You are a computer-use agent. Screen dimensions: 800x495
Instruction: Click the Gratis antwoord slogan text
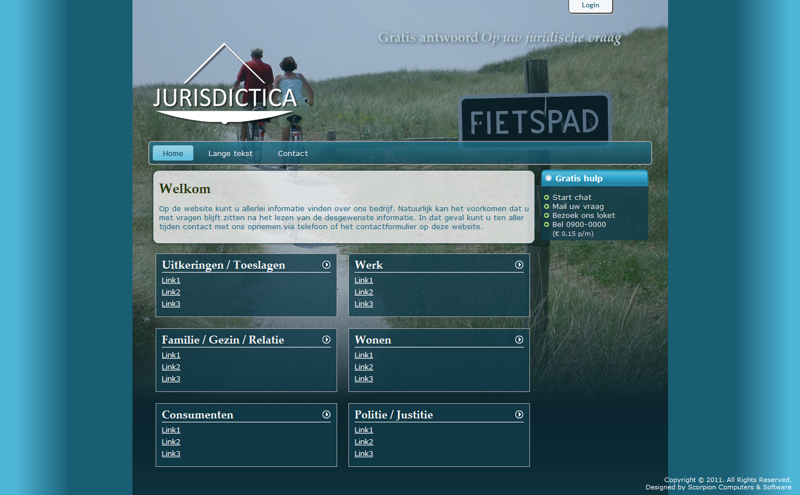(500, 38)
